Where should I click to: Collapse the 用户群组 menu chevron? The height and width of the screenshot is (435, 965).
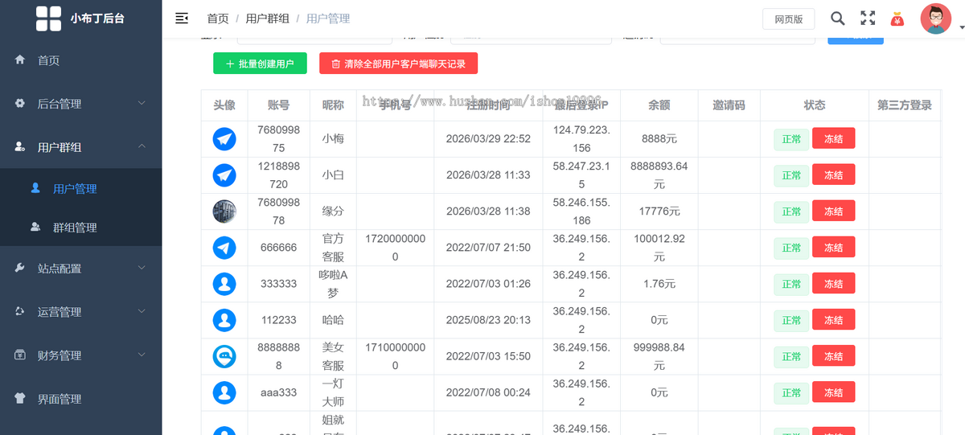(142, 147)
